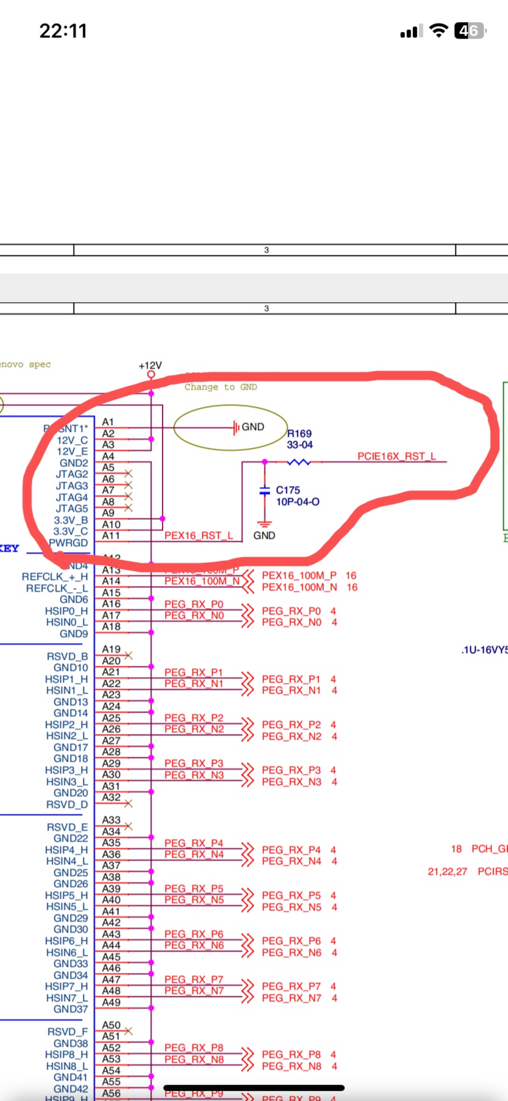Image resolution: width=508 pixels, height=1101 pixels.
Task: Select the "HSIP0_H" pin name
Action: (66, 611)
